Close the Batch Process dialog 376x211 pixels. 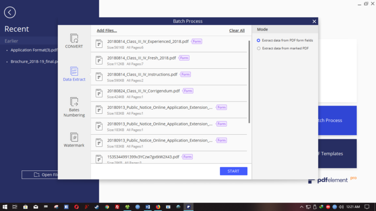314,21
